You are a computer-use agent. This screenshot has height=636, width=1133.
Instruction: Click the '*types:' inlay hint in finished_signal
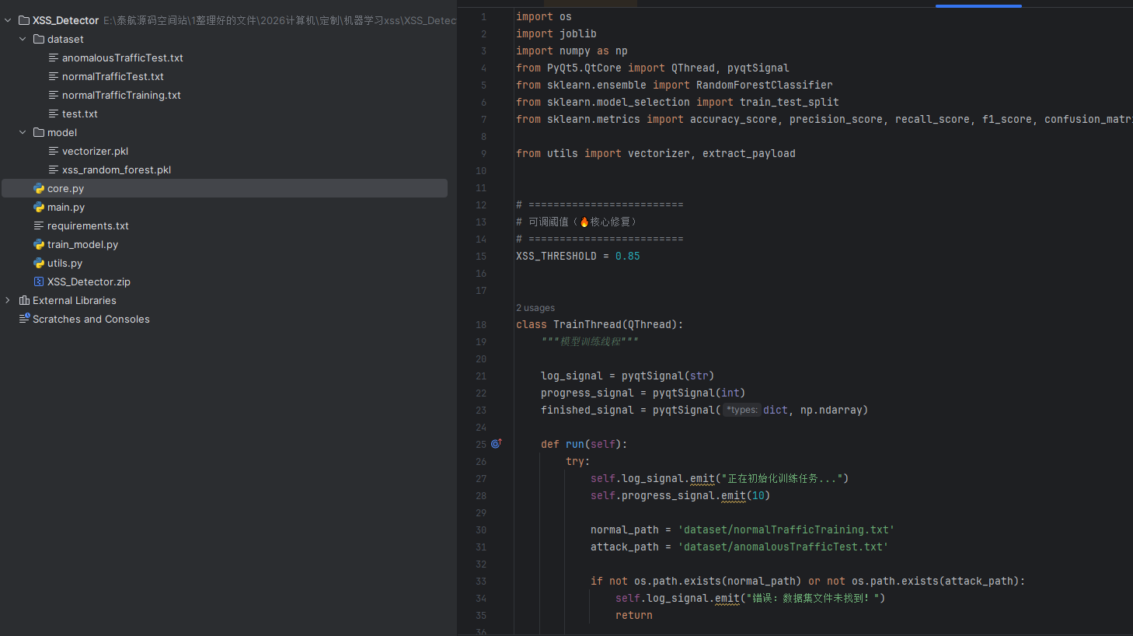pos(742,410)
